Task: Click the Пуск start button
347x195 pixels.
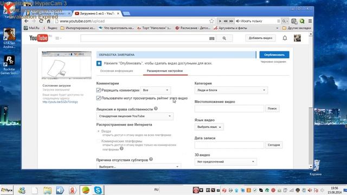Action: 7,190
